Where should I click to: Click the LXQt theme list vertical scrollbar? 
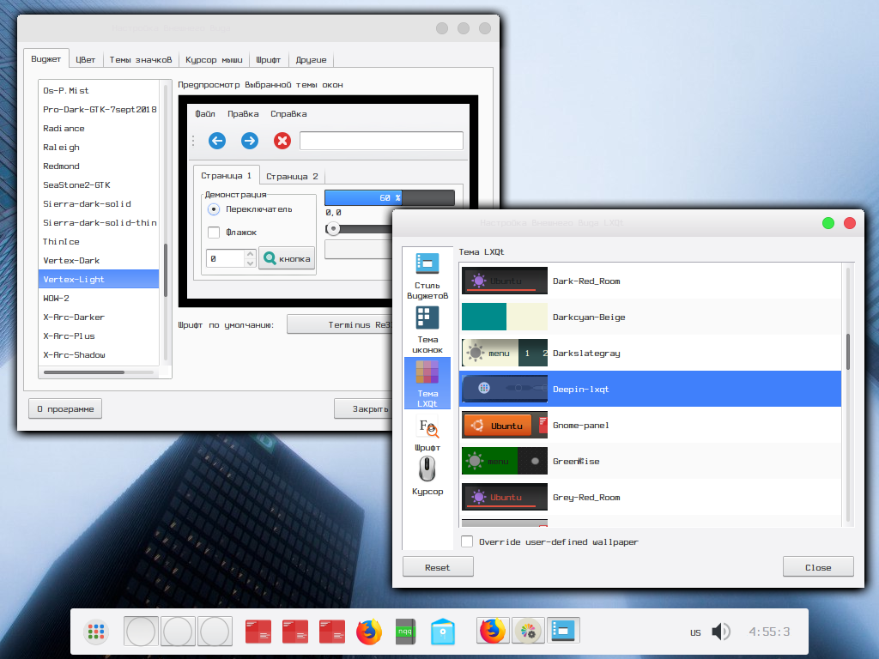point(847,352)
